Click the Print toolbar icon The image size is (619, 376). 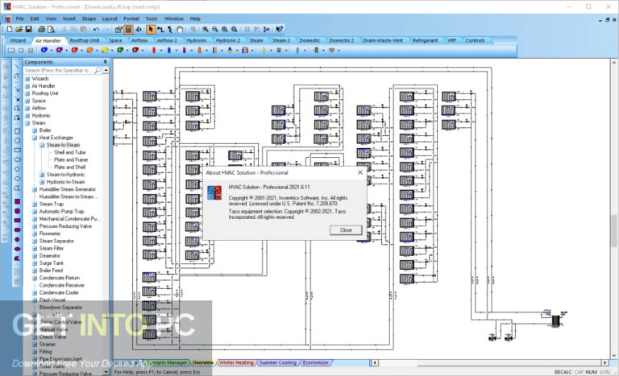click(41, 29)
